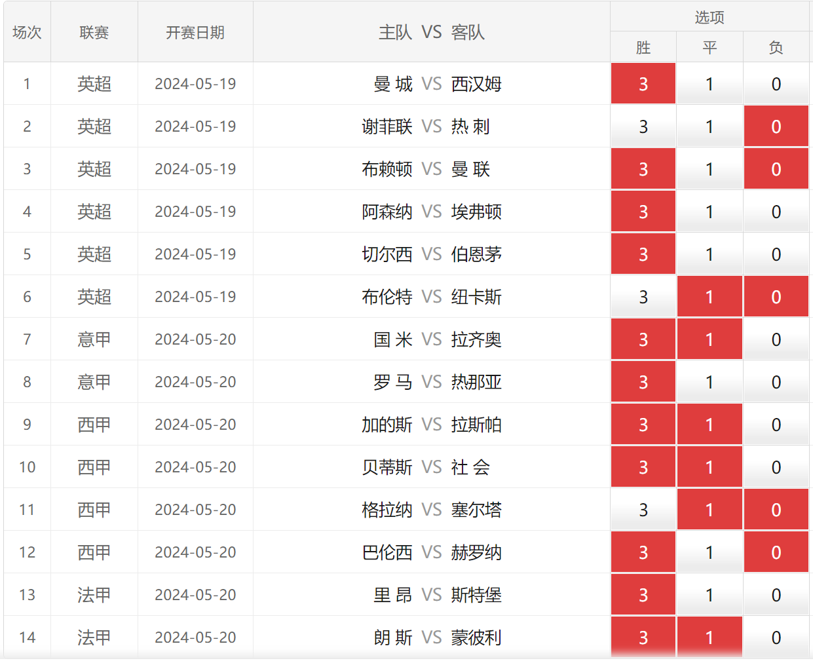This screenshot has width=813, height=665.
Task: Click the 场次 column header
Action: [x=27, y=32]
